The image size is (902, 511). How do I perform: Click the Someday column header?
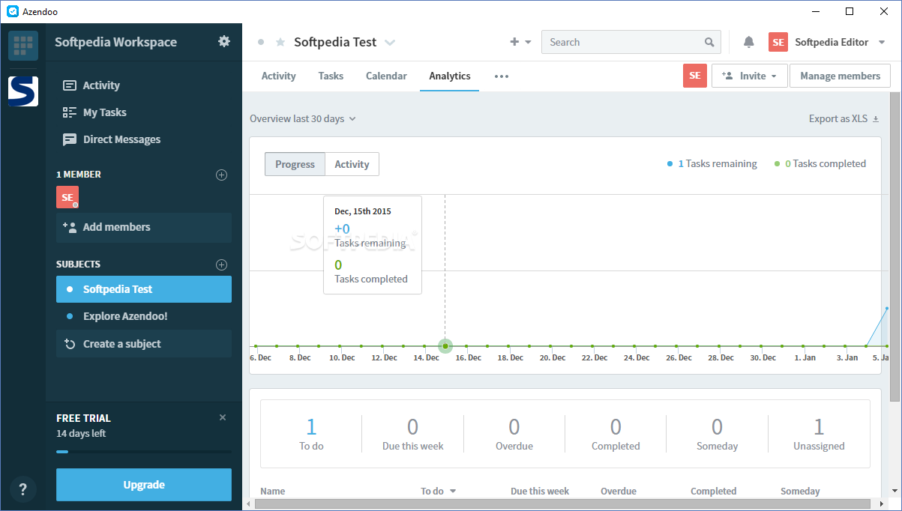(x=800, y=492)
